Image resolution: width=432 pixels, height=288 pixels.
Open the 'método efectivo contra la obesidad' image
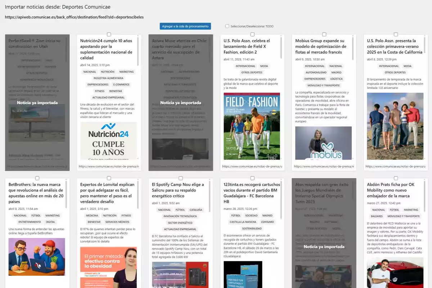pyautogui.click(x=108, y=267)
